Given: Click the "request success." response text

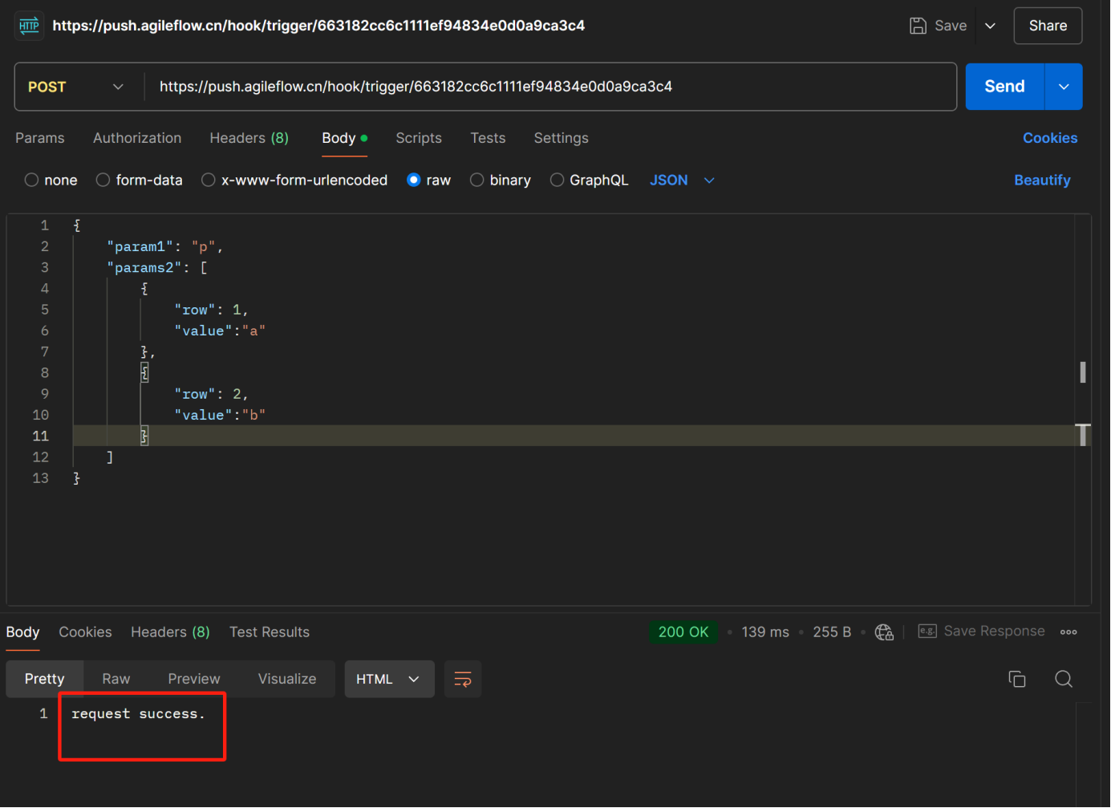Looking at the screenshot, I should pyautogui.click(x=138, y=713).
